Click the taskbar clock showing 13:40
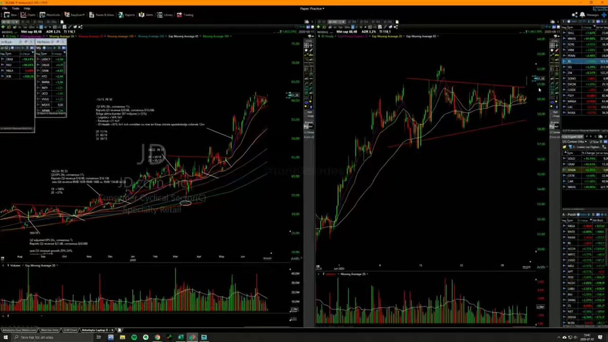 click(x=586, y=337)
